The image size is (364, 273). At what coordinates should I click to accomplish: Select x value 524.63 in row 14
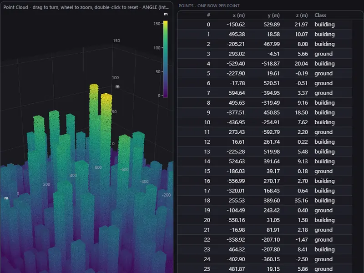click(x=237, y=161)
